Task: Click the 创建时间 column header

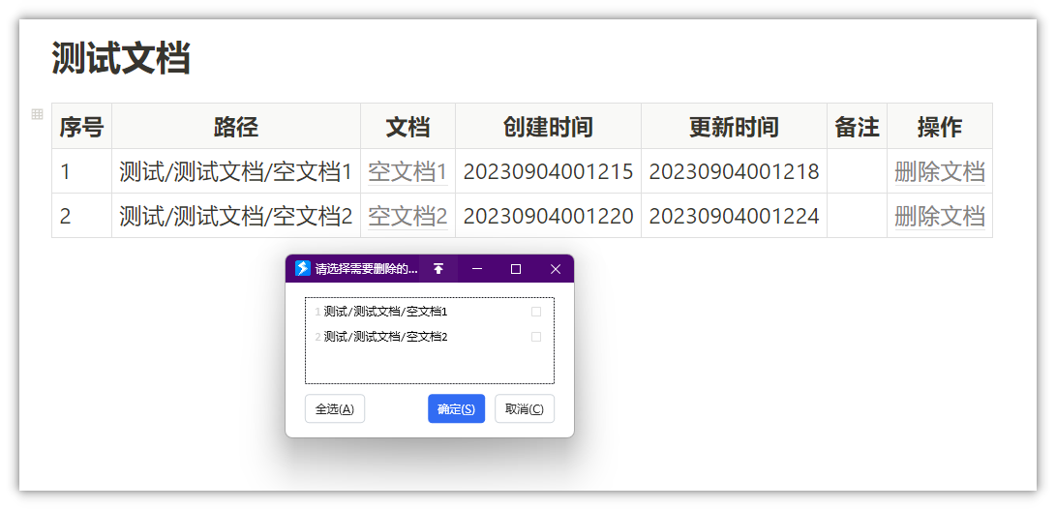Action: [548, 127]
